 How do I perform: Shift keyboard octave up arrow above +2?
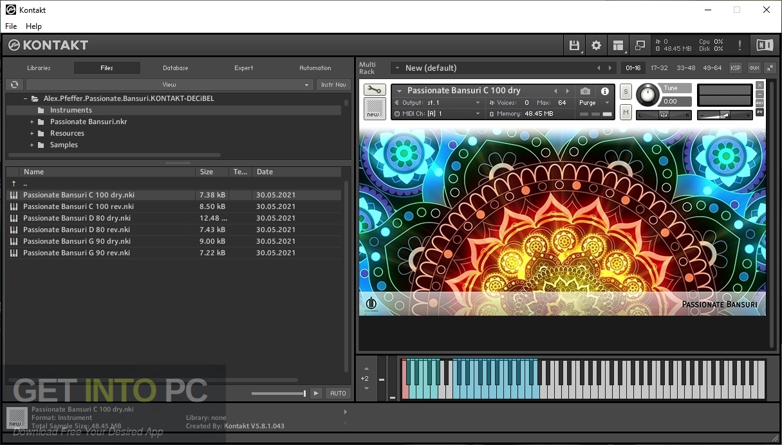click(365, 369)
